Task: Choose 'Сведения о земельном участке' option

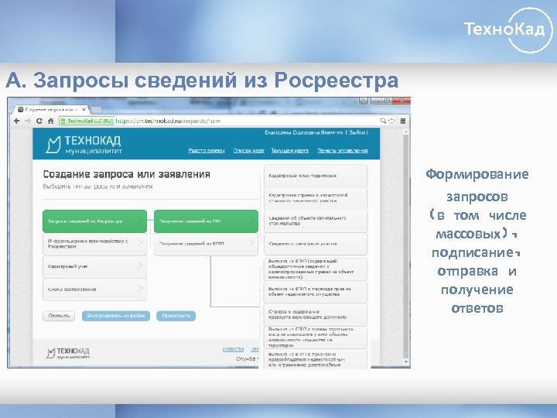Action: (316, 244)
